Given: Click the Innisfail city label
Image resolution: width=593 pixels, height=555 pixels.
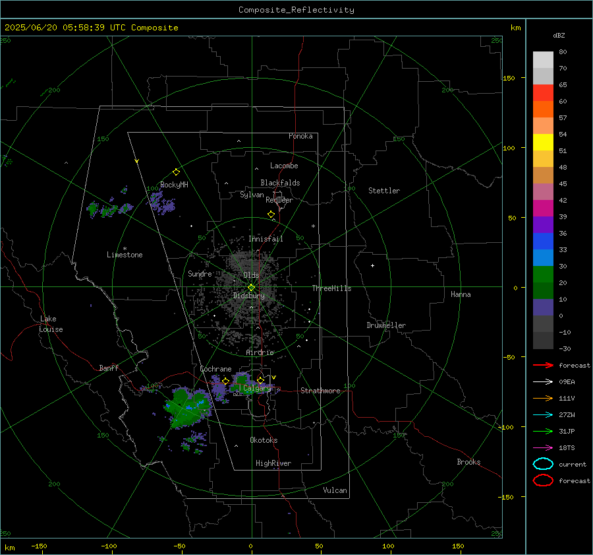Looking at the screenshot, I should tap(266, 239).
